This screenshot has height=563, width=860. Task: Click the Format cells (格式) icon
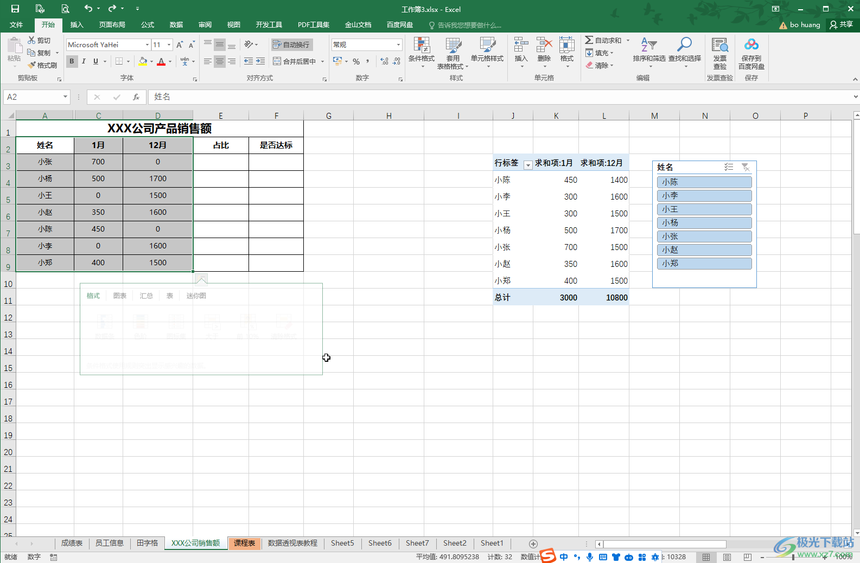(567, 46)
